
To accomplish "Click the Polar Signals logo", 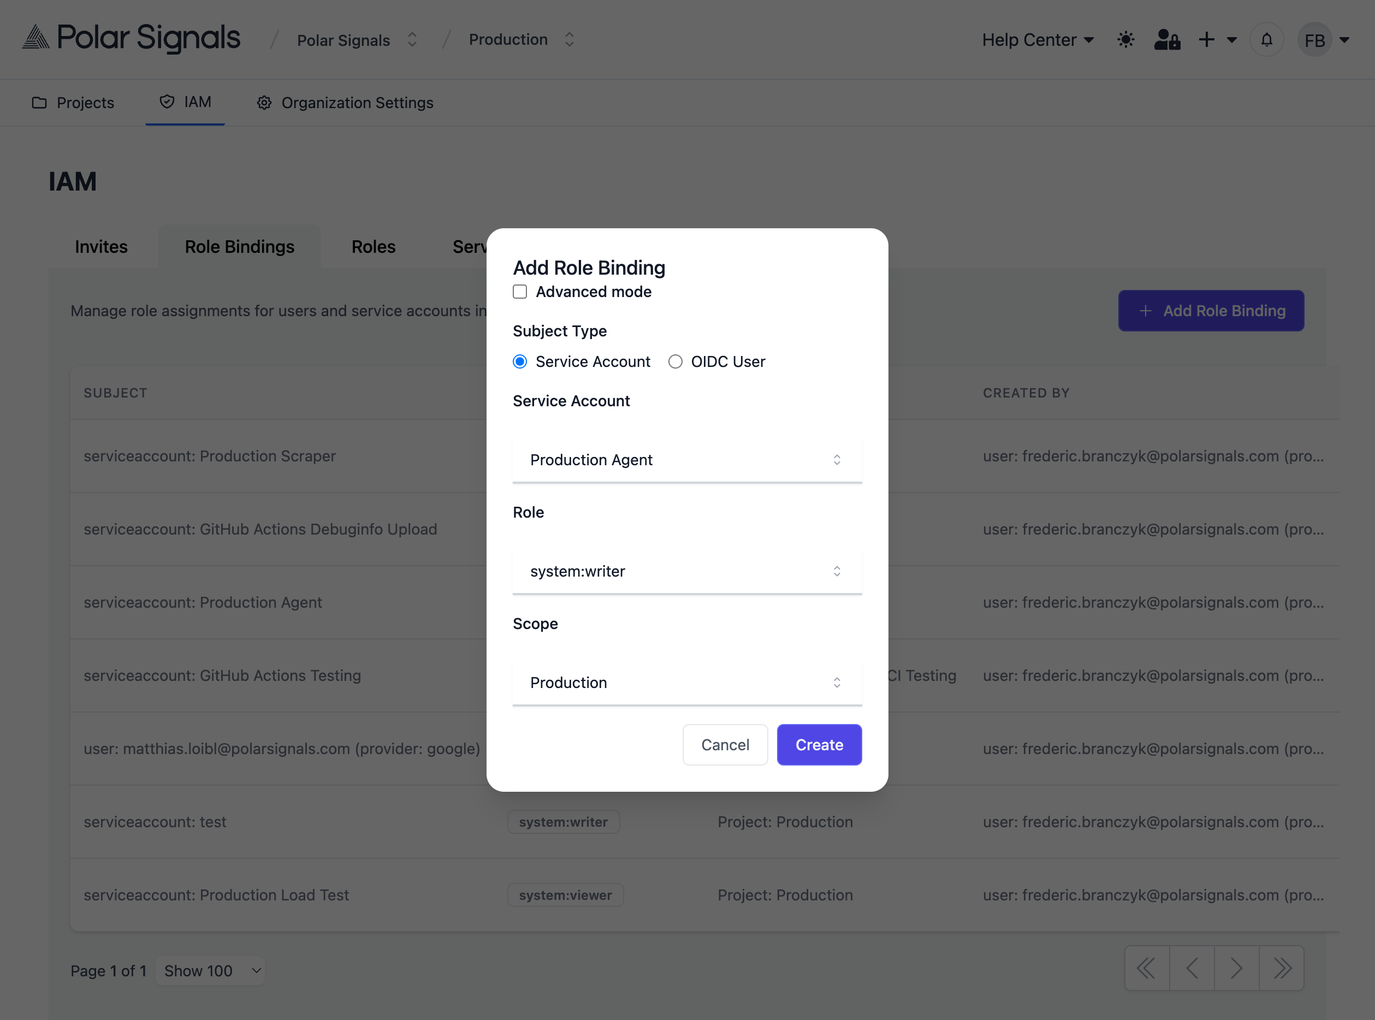I will [x=131, y=38].
